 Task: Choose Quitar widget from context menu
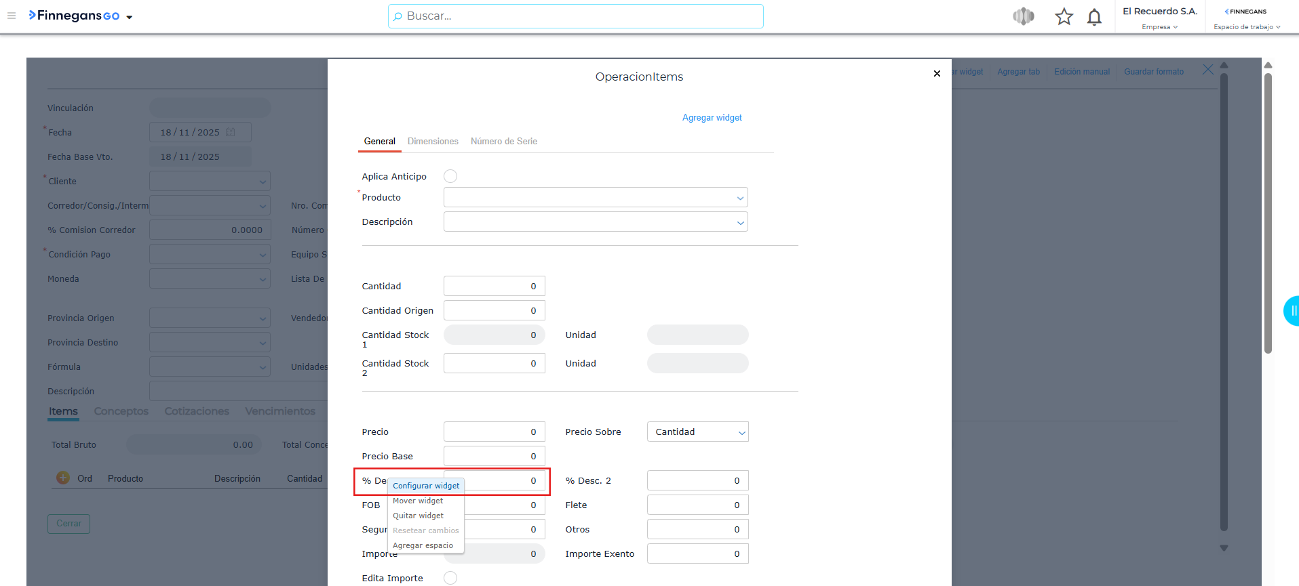[x=418, y=516]
